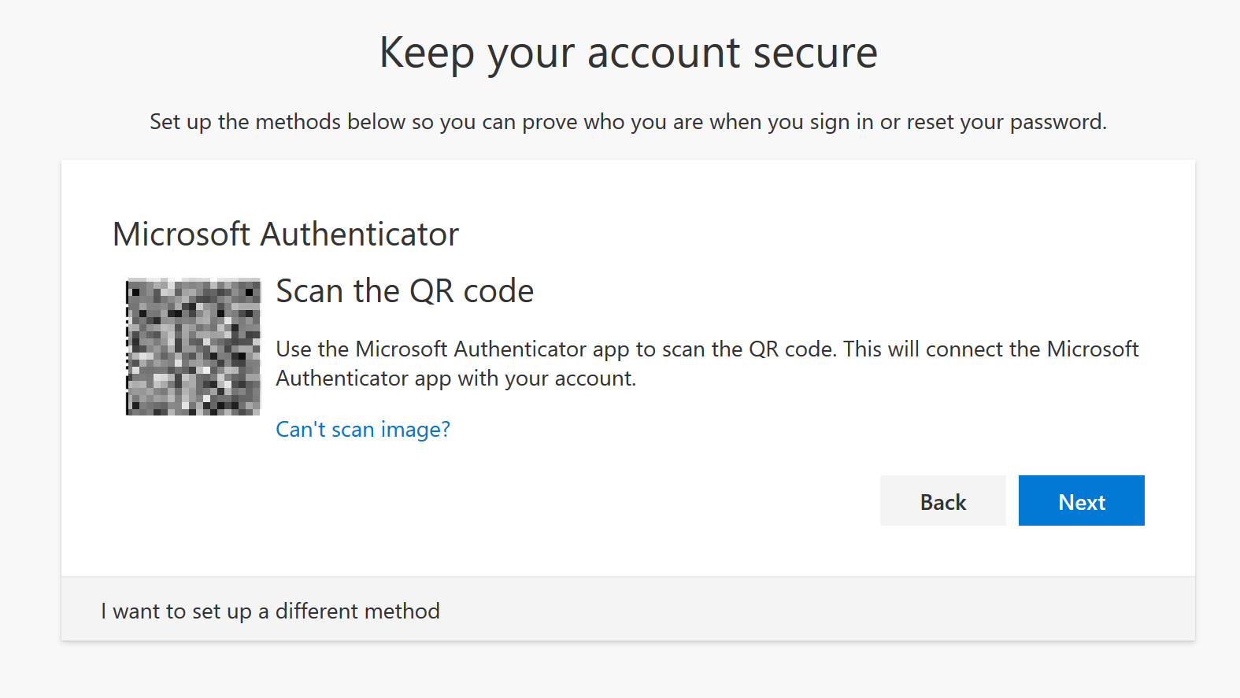Open the "Can't scan image?" link
1240x698 pixels.
363,430
